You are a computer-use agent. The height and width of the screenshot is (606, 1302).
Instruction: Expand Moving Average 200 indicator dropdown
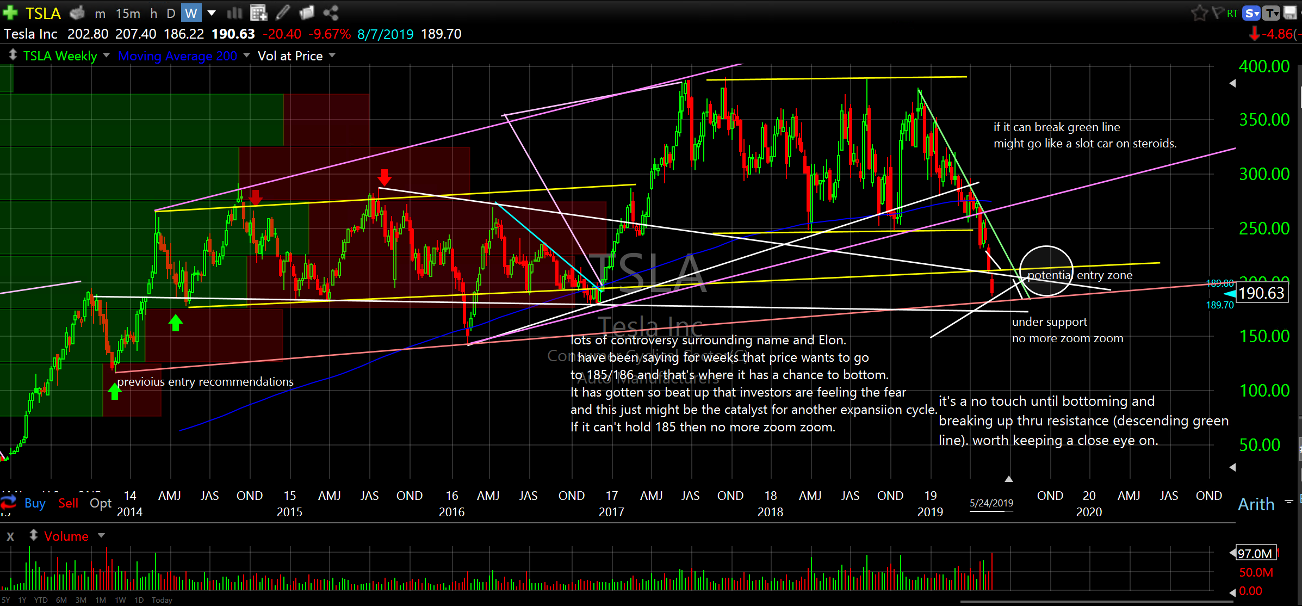(x=247, y=55)
